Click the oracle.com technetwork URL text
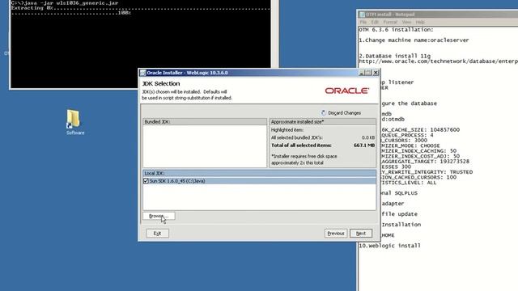This screenshot has height=291, width=518. click(438, 61)
